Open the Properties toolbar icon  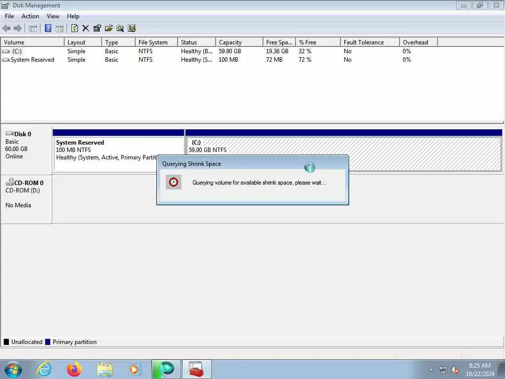97,28
